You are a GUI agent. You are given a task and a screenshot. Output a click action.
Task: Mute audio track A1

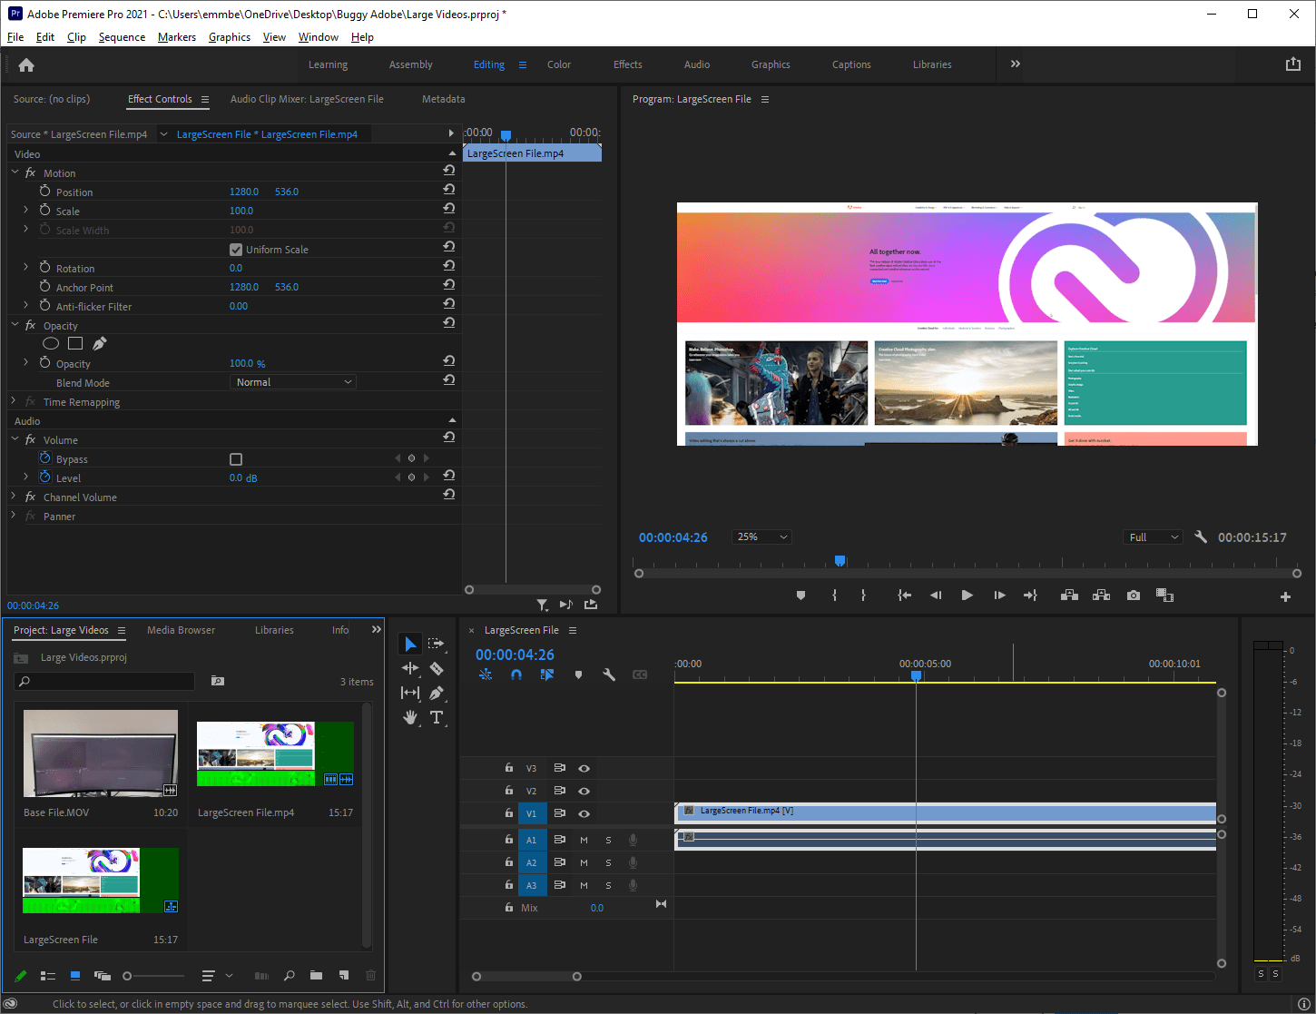584,840
